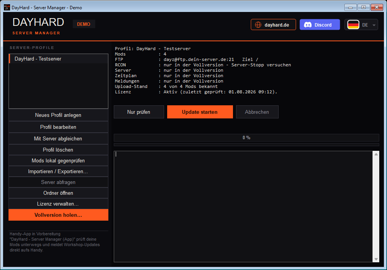Screen dimensions: 387x270
Task: Click the German flag icon
Action: click(x=353, y=25)
